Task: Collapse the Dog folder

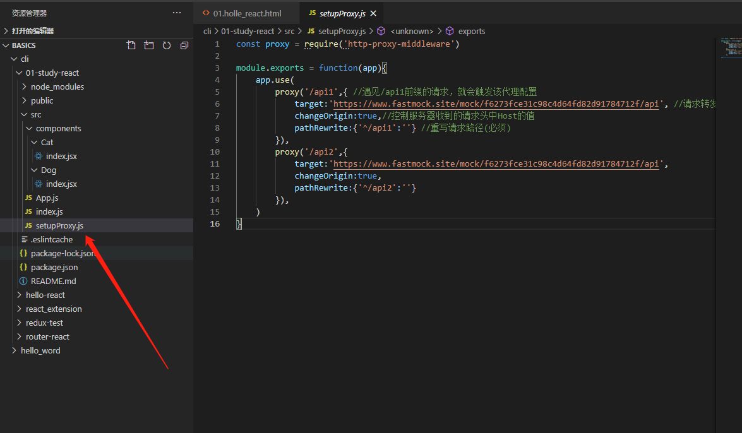Action: pos(34,170)
